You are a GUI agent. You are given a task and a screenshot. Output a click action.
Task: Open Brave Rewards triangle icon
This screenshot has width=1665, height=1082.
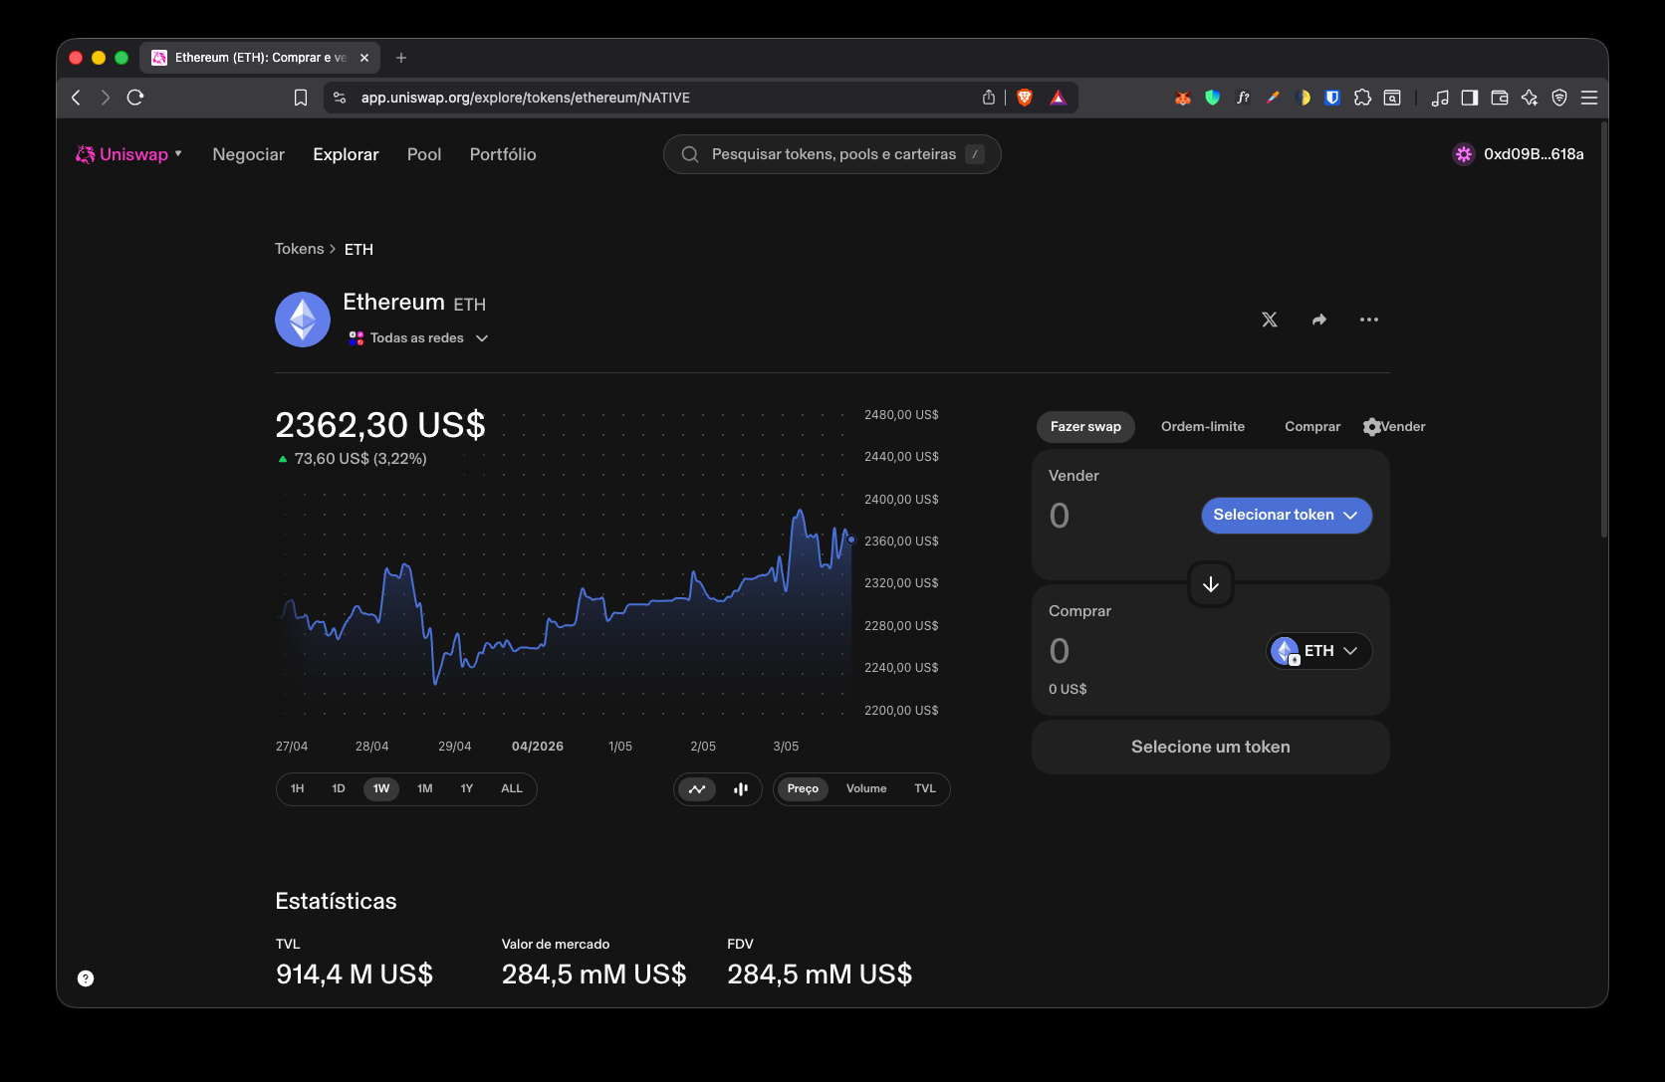(1058, 98)
